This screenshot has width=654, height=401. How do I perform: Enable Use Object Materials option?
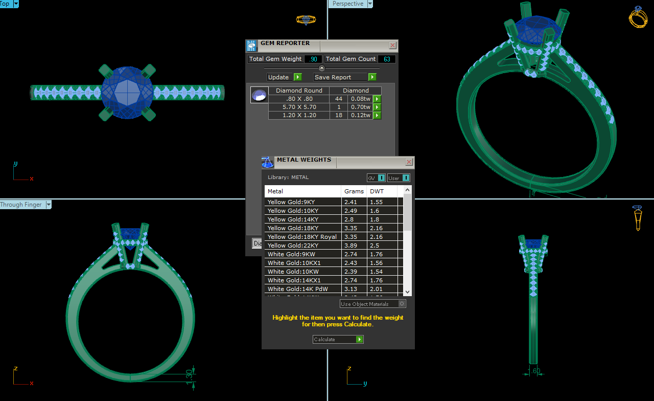tap(402, 304)
